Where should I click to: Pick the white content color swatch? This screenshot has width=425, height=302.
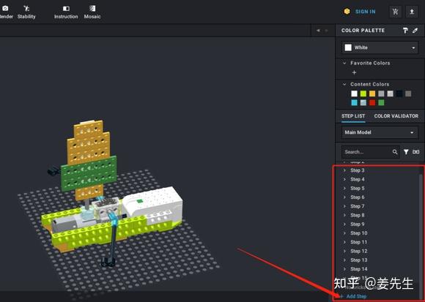click(354, 94)
